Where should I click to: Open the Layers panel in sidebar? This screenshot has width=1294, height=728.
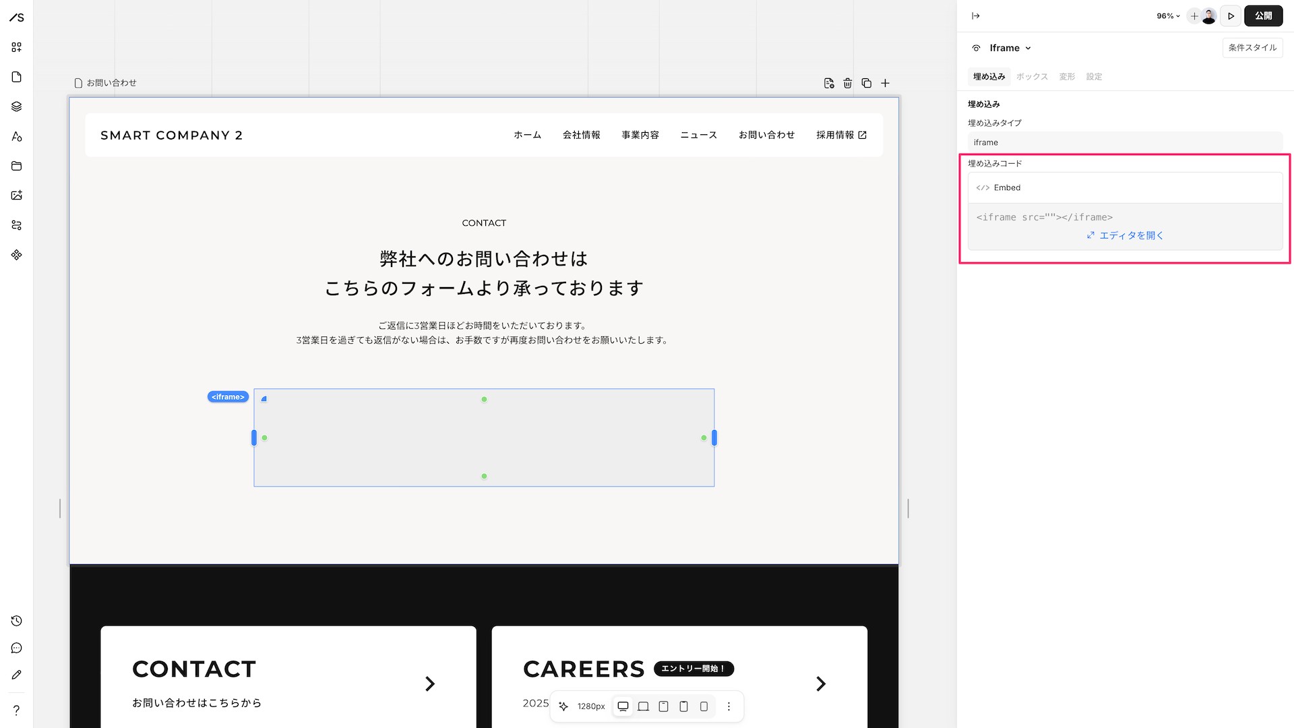(x=17, y=107)
